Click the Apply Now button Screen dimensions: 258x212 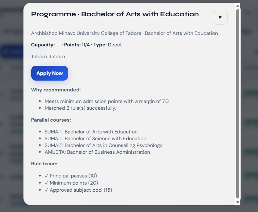tap(50, 73)
